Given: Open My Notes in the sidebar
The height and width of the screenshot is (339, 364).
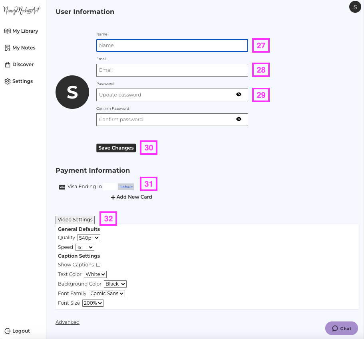Looking at the screenshot, I should pos(20,48).
